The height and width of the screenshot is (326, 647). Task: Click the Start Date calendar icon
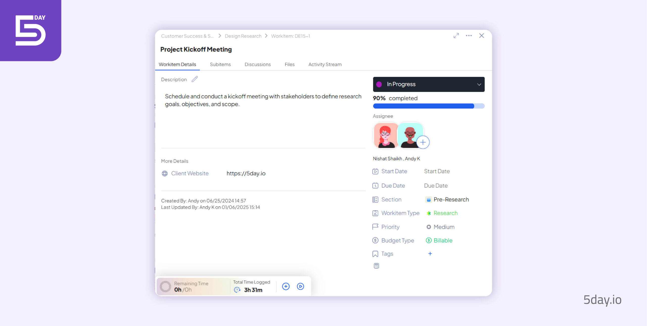coord(375,171)
